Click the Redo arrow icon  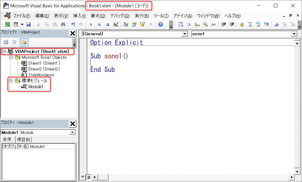pyautogui.click(x=81, y=24)
